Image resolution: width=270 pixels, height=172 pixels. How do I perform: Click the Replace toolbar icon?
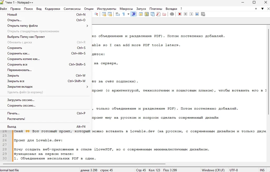pyautogui.click(x=97, y=14)
